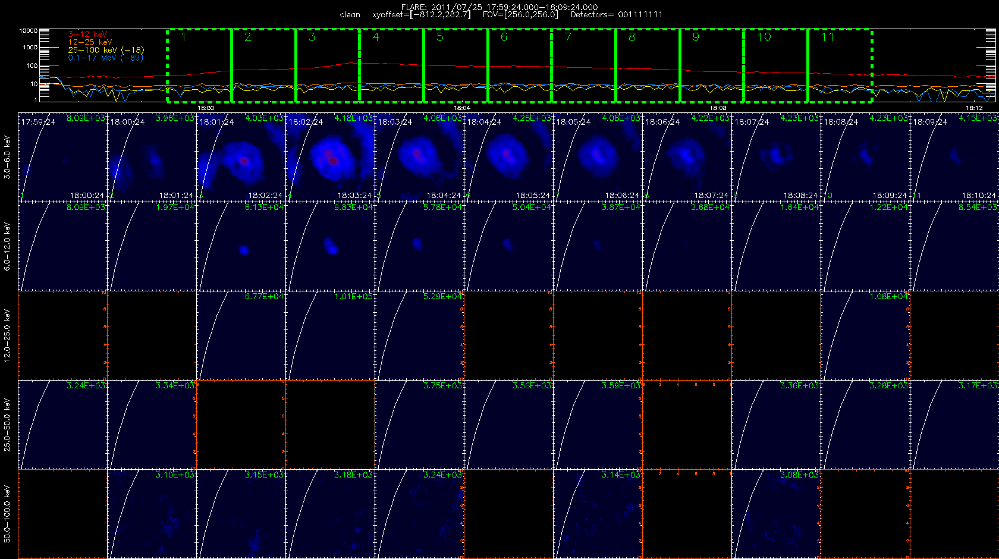Open the 12-25 keV map for interval 4
This screenshot has height=559, width=999.
point(330,335)
